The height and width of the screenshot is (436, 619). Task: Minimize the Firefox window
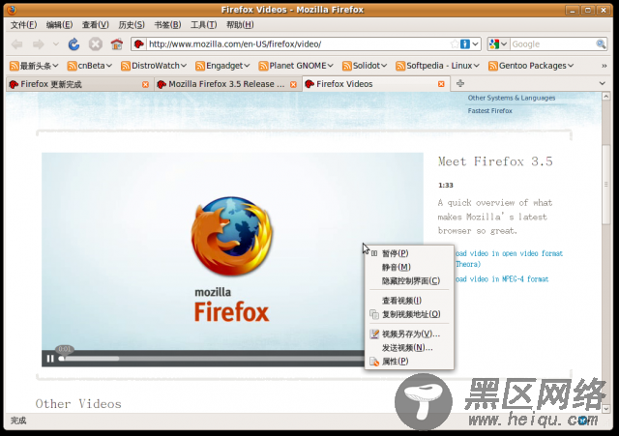573,11
